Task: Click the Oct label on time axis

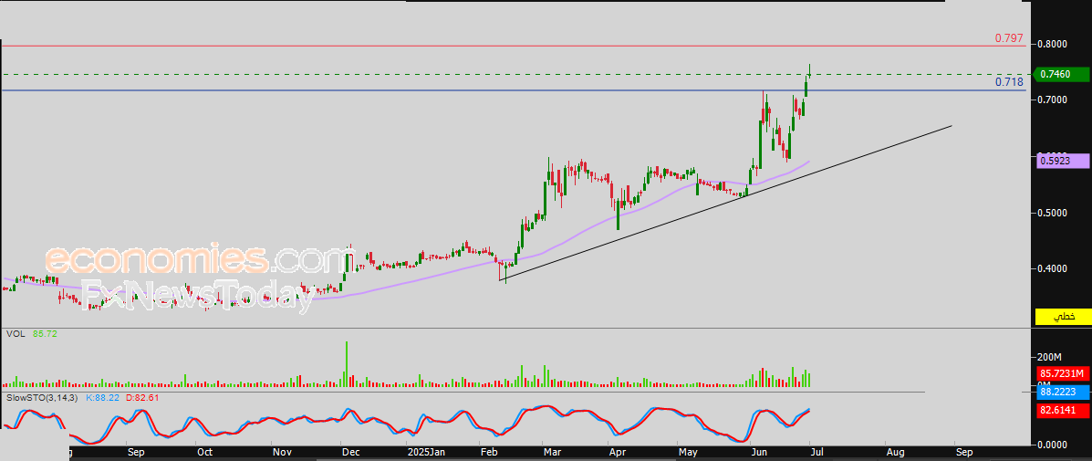Action: 204,451
